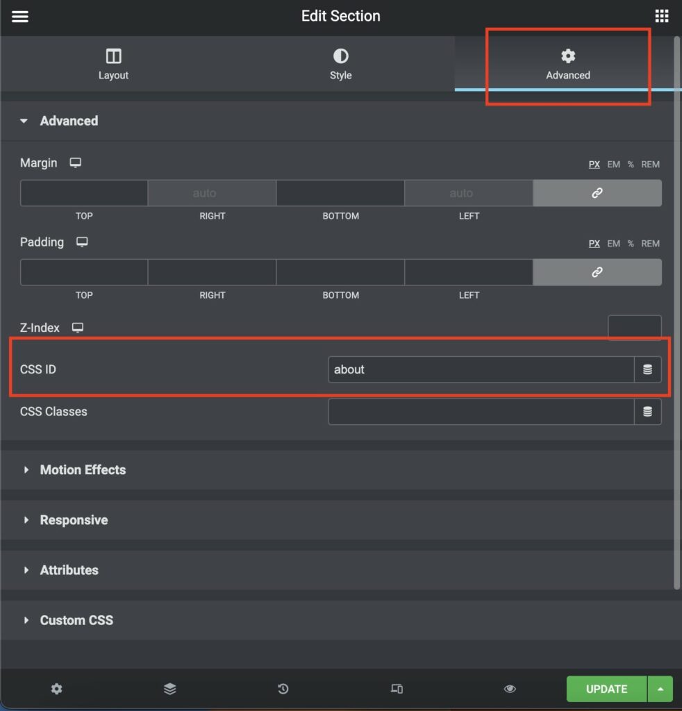Open Z-Index responsive device icon

click(x=78, y=328)
